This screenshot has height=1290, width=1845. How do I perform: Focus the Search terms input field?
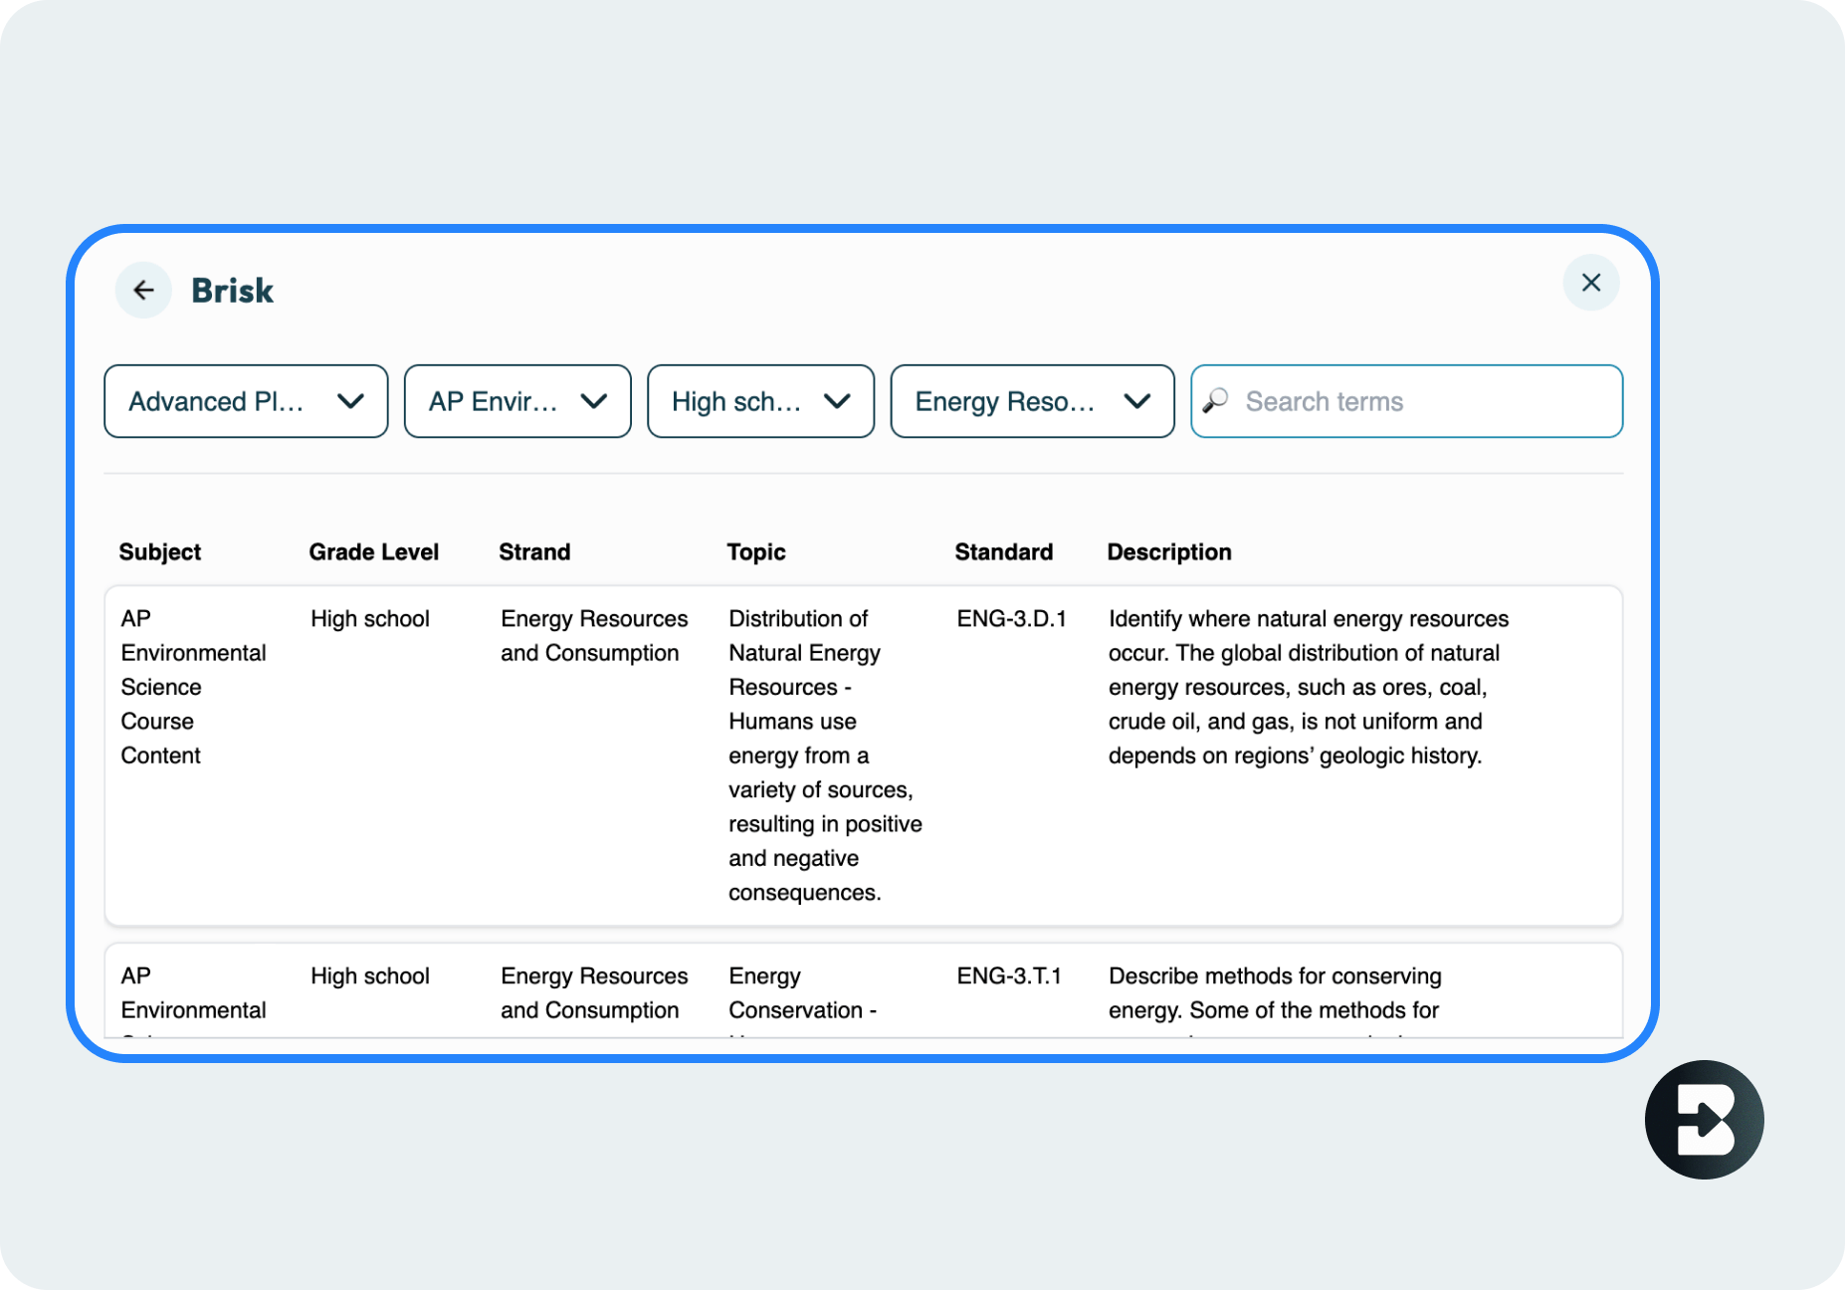(x=1423, y=401)
